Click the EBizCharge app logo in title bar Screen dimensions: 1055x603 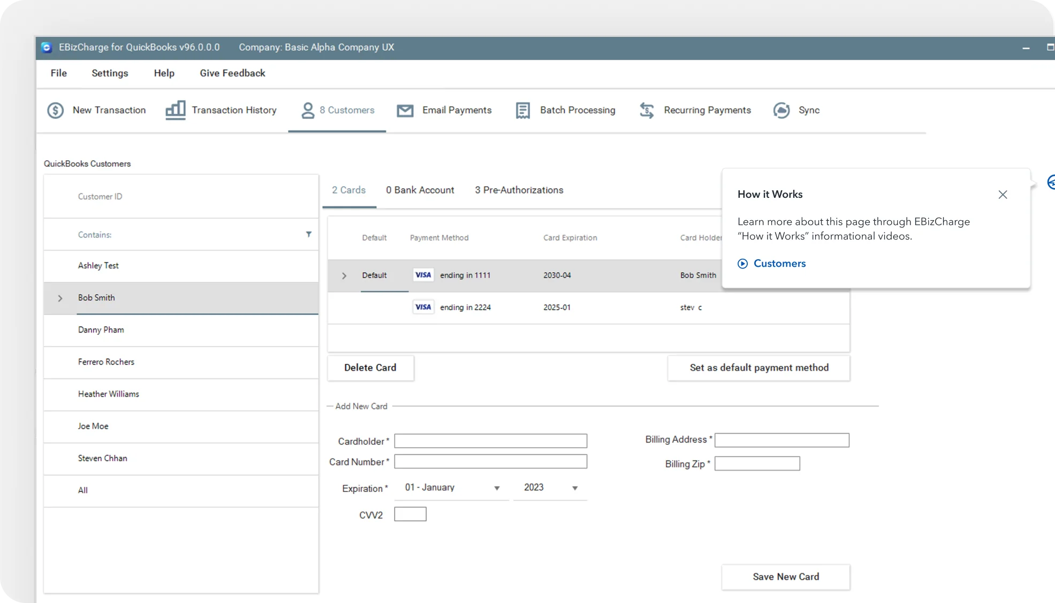click(47, 48)
